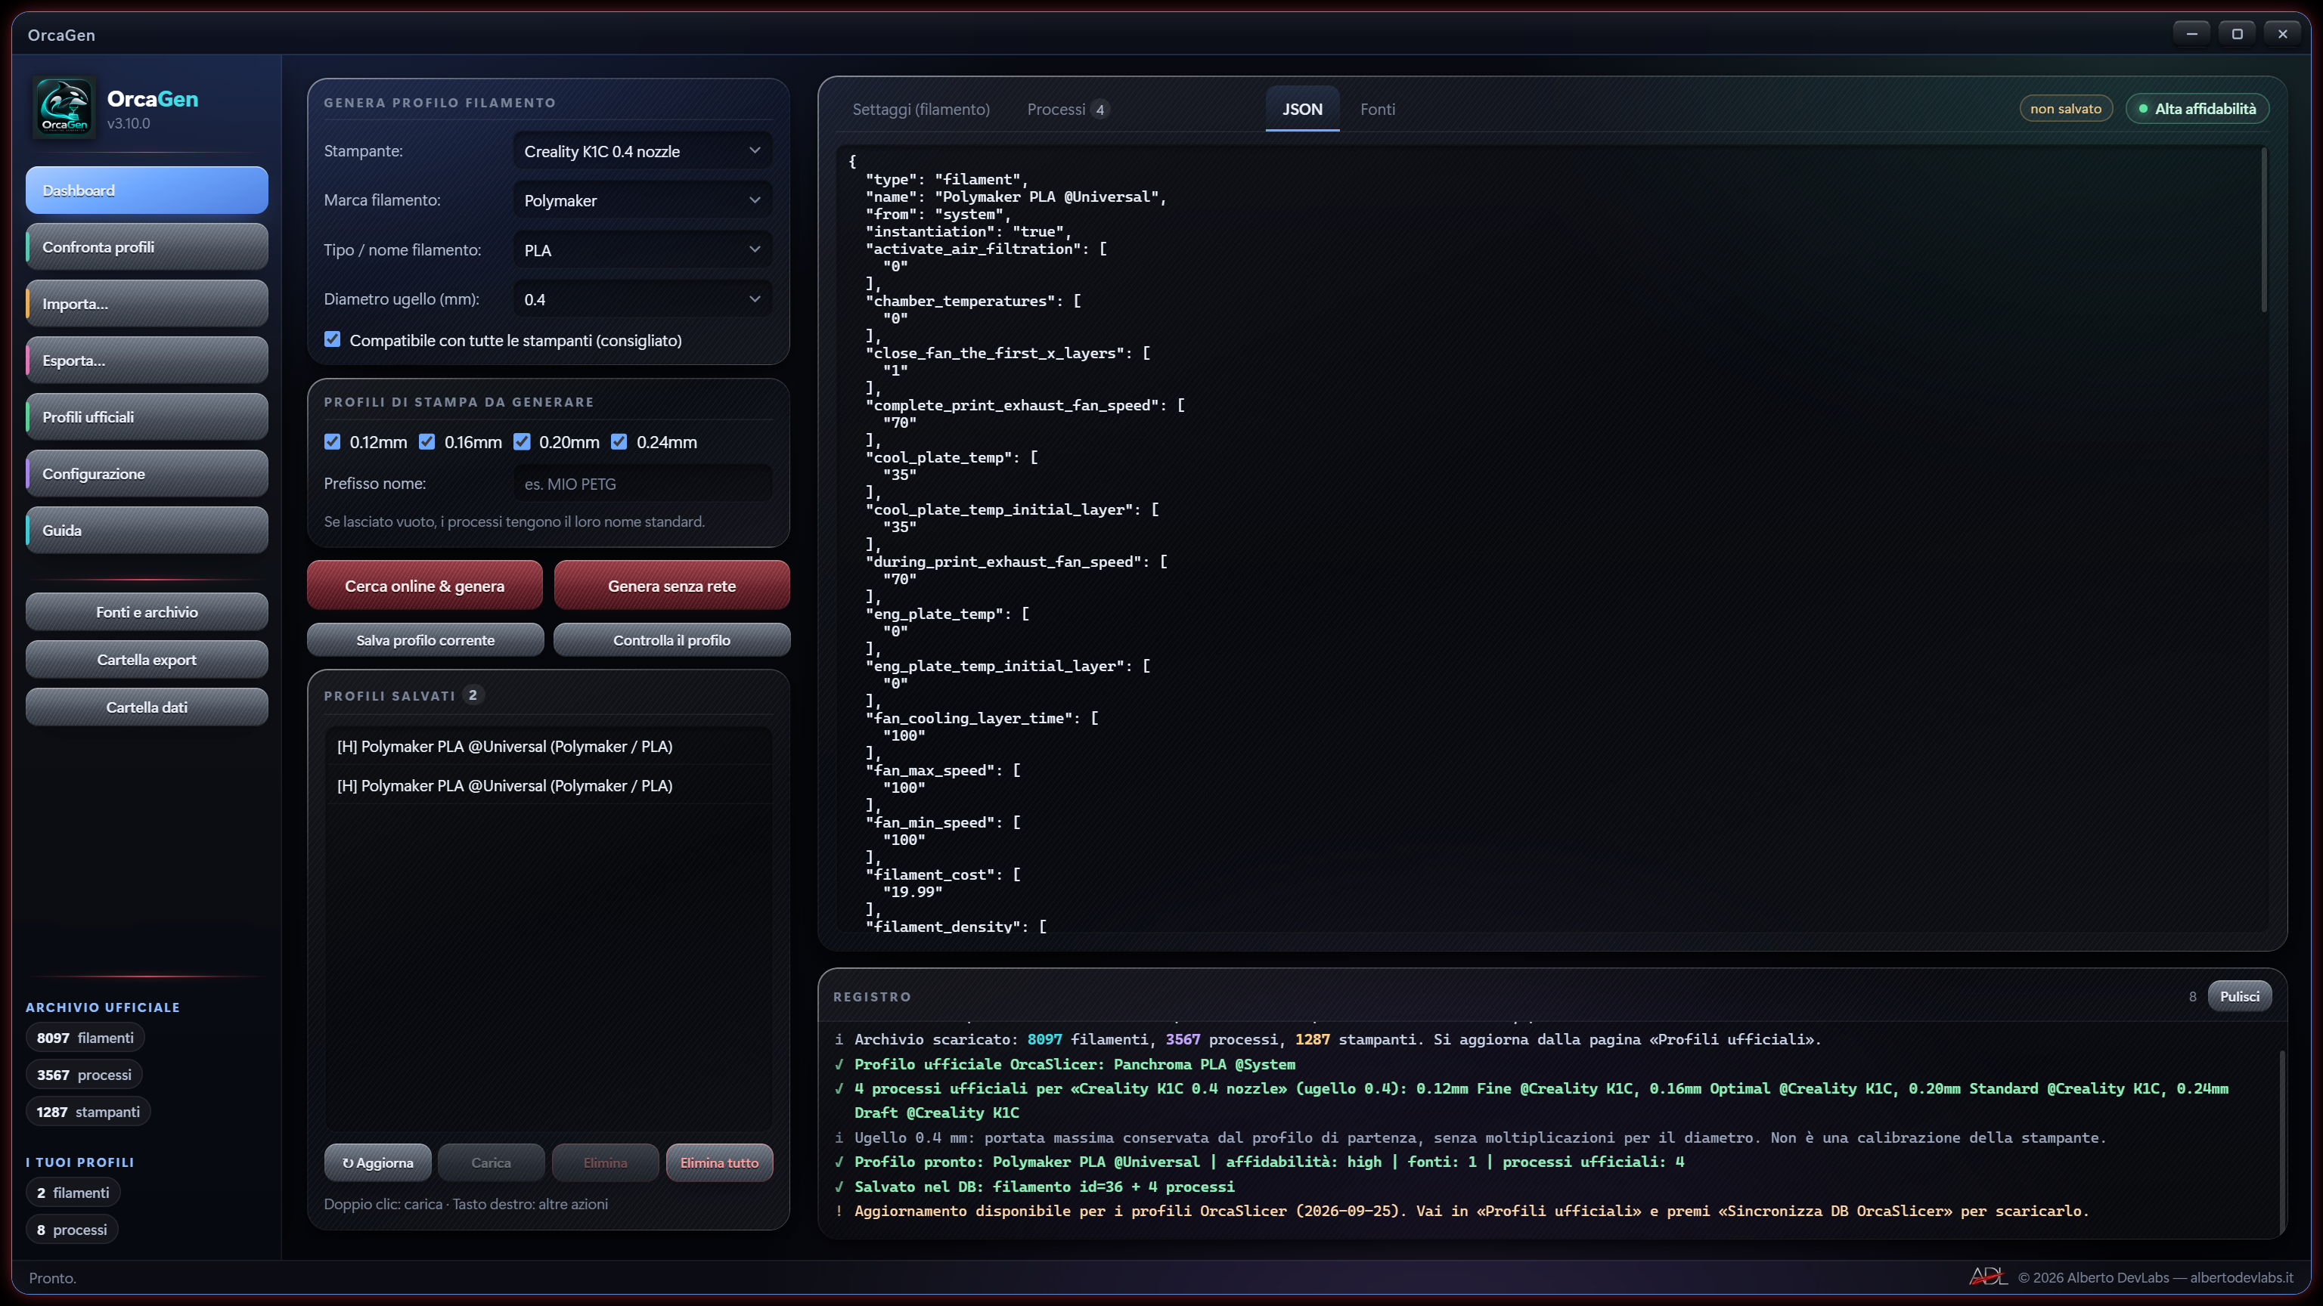Open Confronta profili in the sidebar
The height and width of the screenshot is (1306, 2323).
point(147,247)
